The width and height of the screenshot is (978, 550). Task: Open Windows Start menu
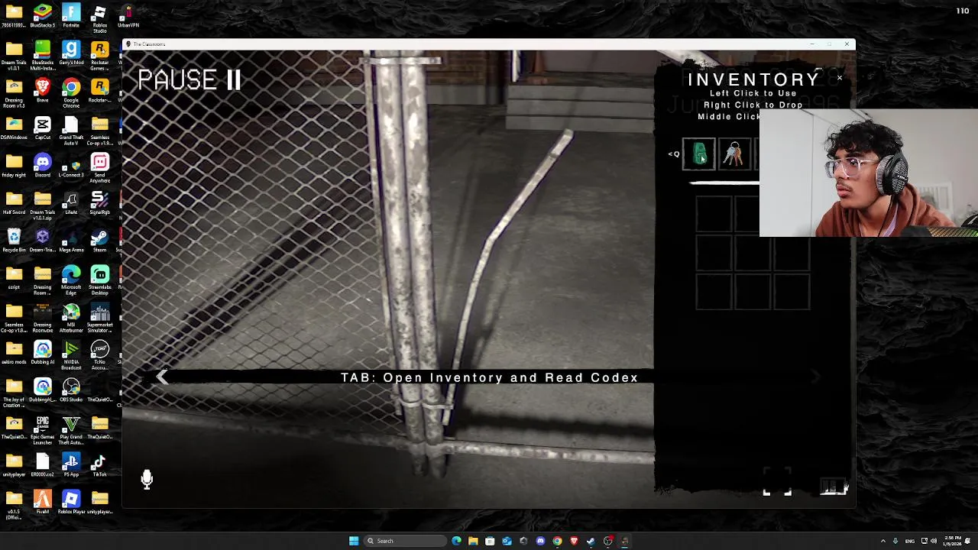354,541
